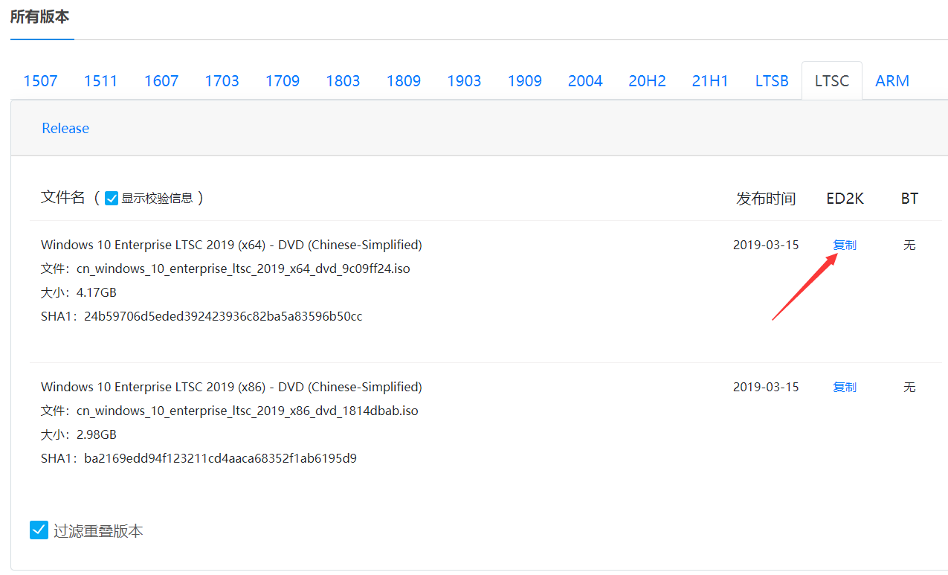Click the x64 row release date 2019-03-15
948x575 pixels.
tap(766, 245)
